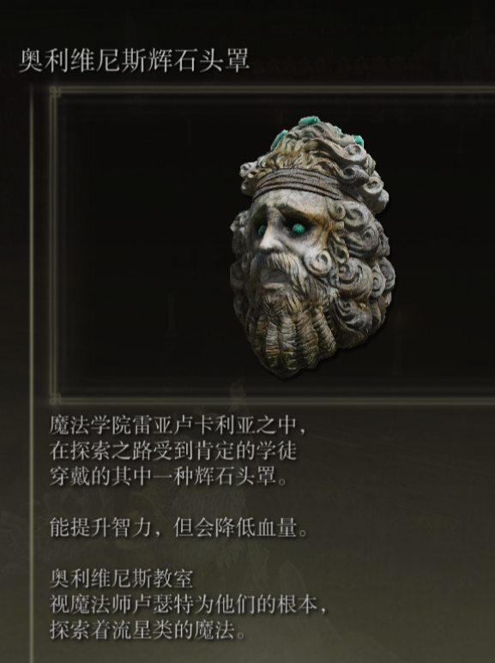
Task: Select the line 视魔法师卢瑟特为他们的根本
Action: click(188, 605)
